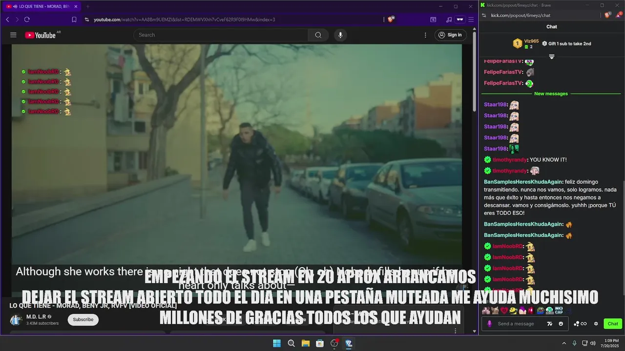
Task: Select the LO QUE TIENE - MORAD tab
Action: tap(42, 6)
